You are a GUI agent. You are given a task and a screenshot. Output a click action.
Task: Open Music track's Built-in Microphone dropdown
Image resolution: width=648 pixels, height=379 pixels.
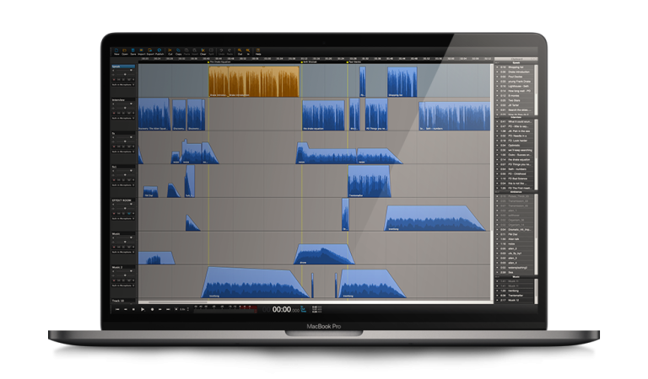[x=121, y=252]
